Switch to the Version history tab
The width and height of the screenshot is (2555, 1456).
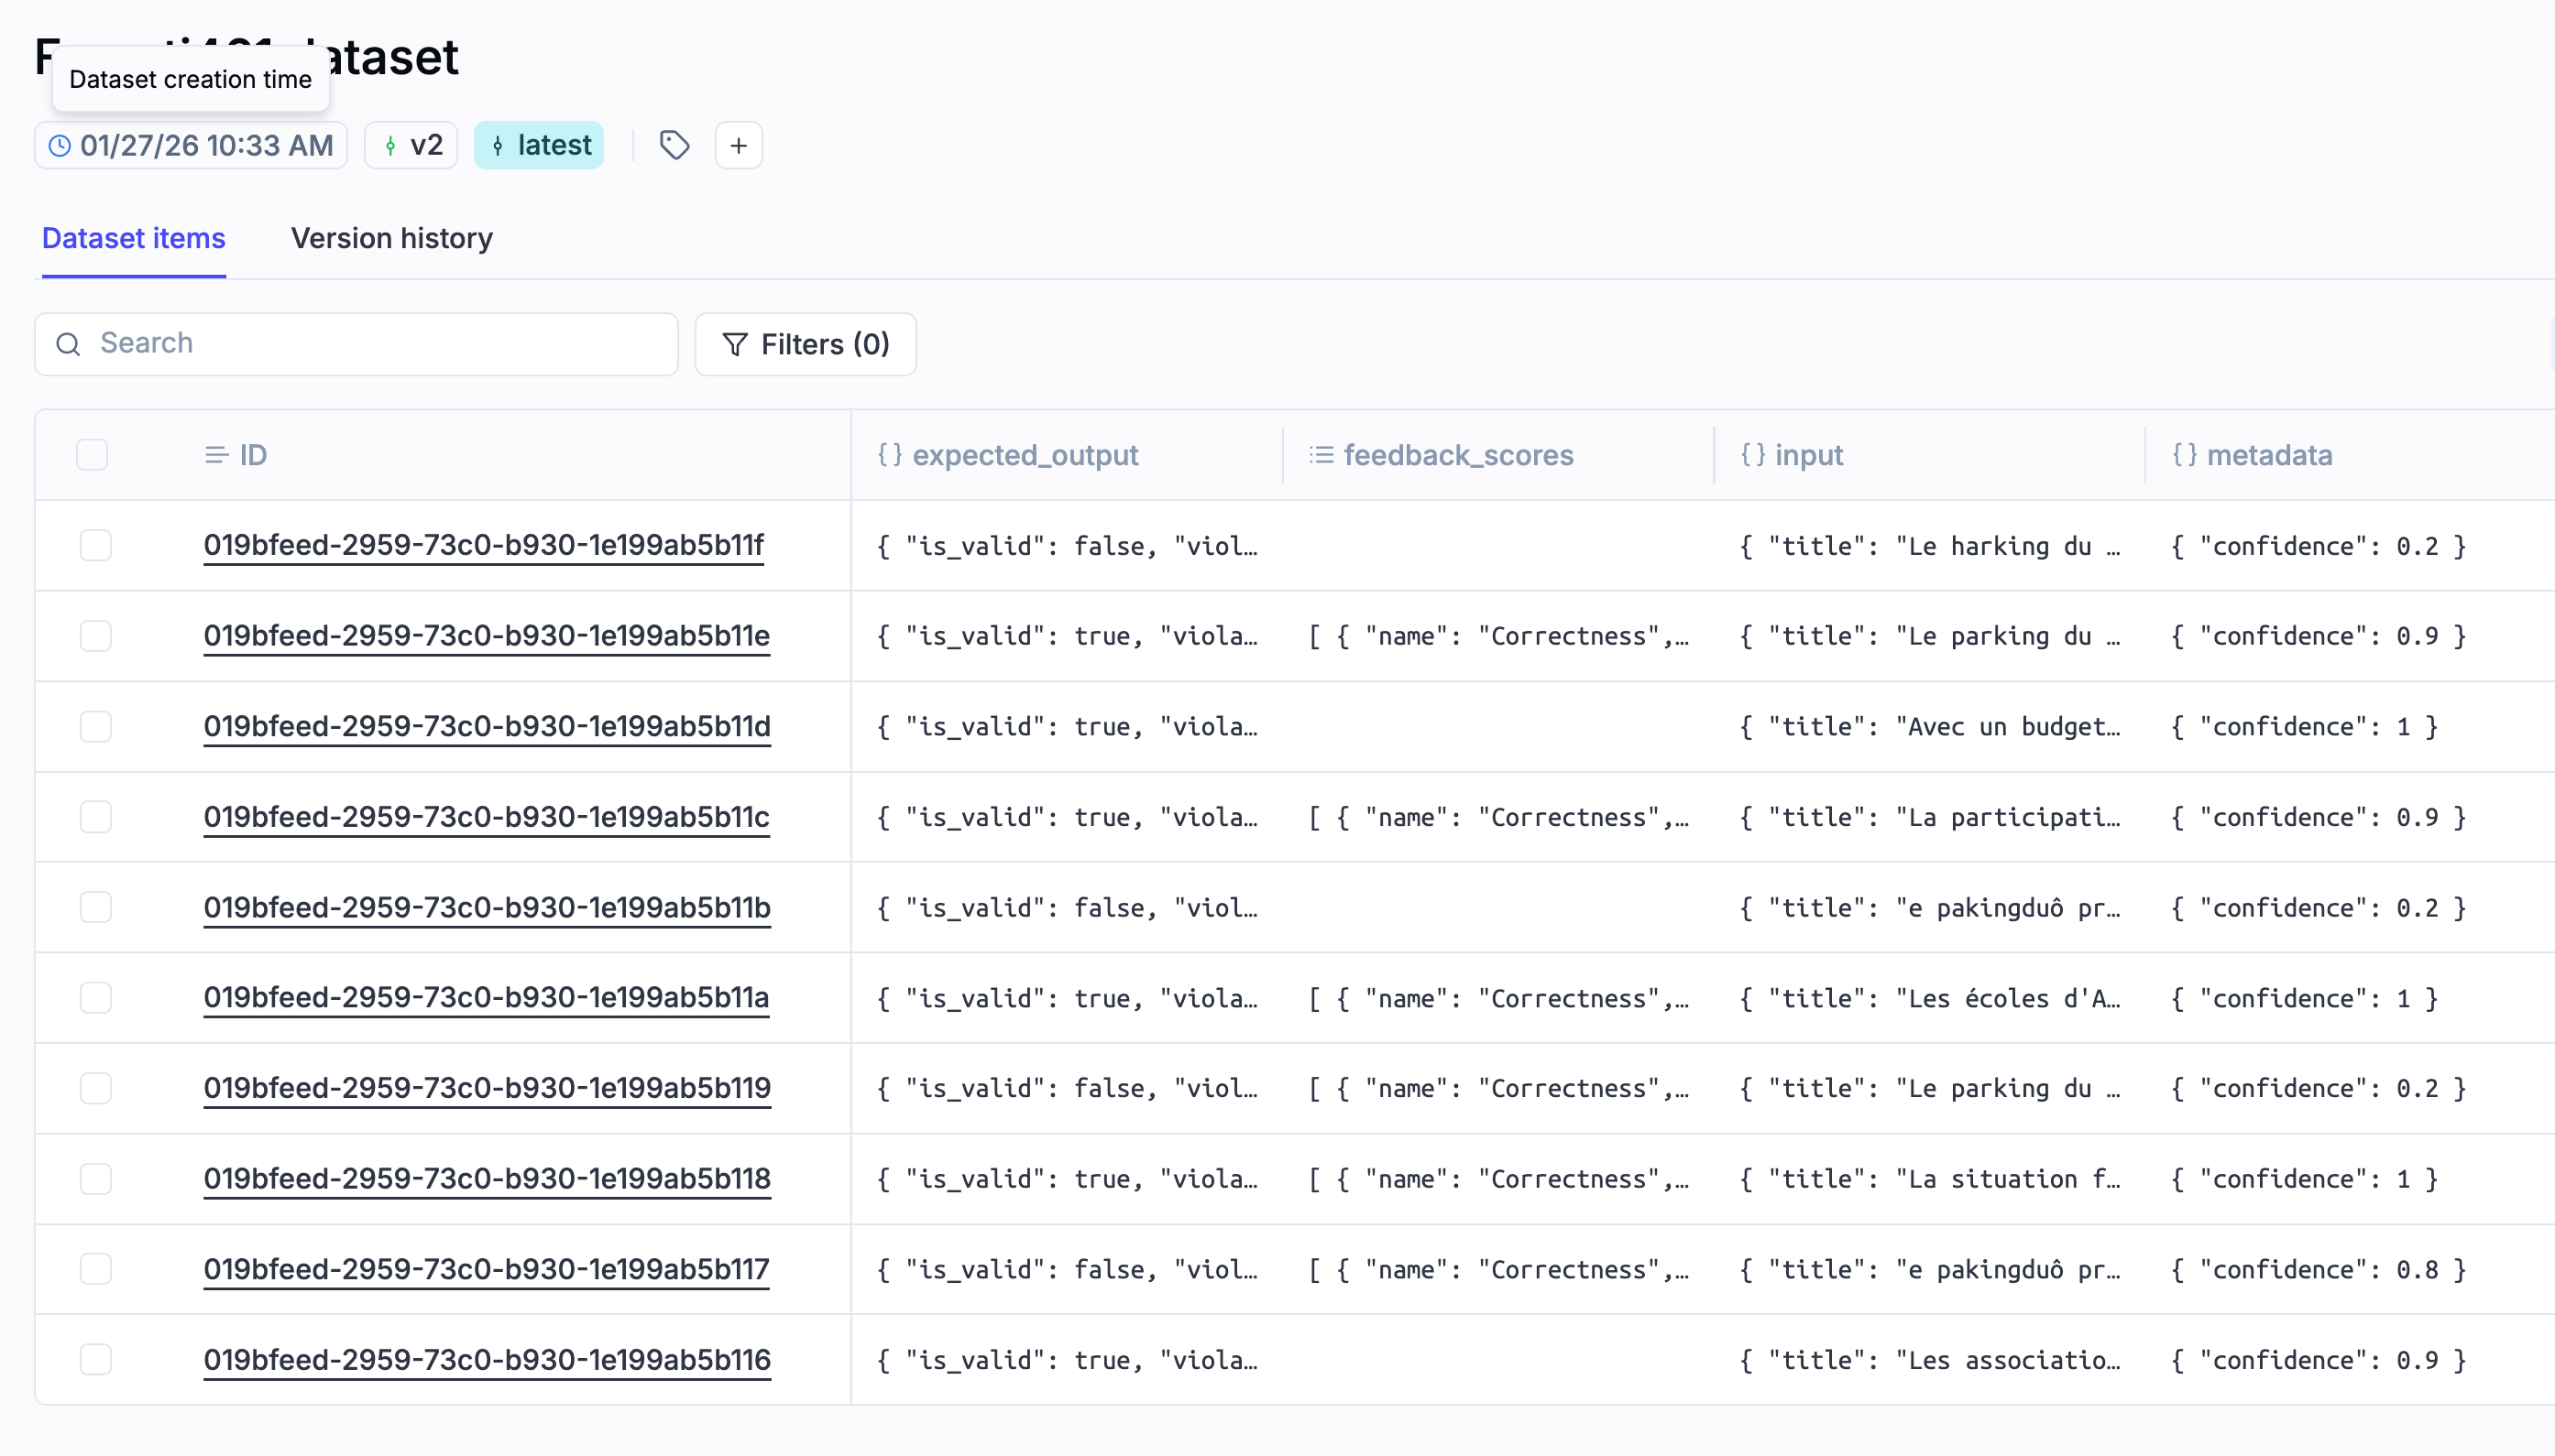[x=391, y=238]
